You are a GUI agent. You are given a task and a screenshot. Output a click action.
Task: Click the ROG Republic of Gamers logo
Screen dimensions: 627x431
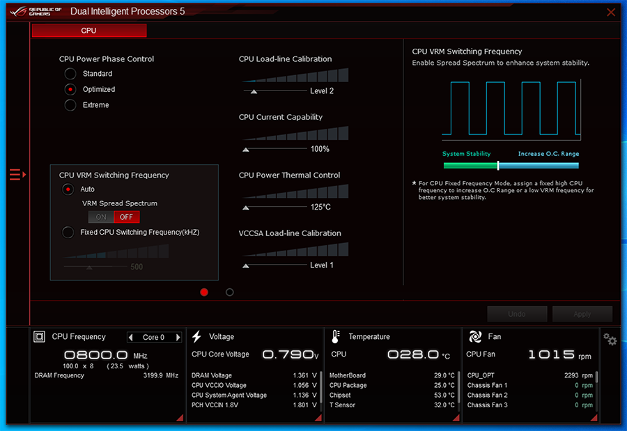36,12
